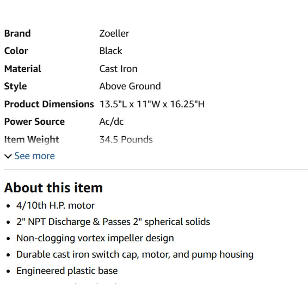This screenshot has width=308, height=308.
Task: Click the 4/10th H.P. motor bullet
Action: pyautogui.click(x=55, y=206)
